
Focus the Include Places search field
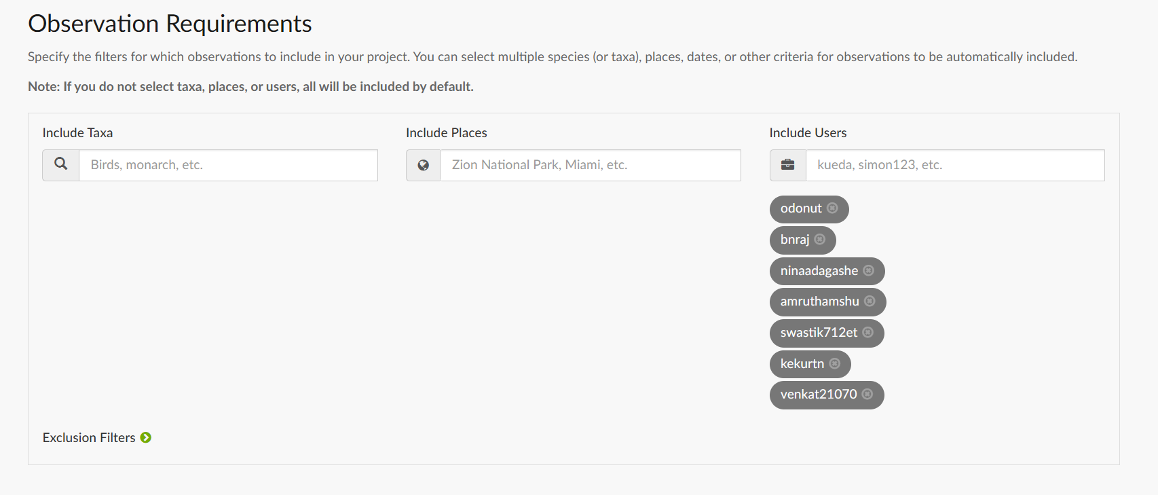point(590,165)
